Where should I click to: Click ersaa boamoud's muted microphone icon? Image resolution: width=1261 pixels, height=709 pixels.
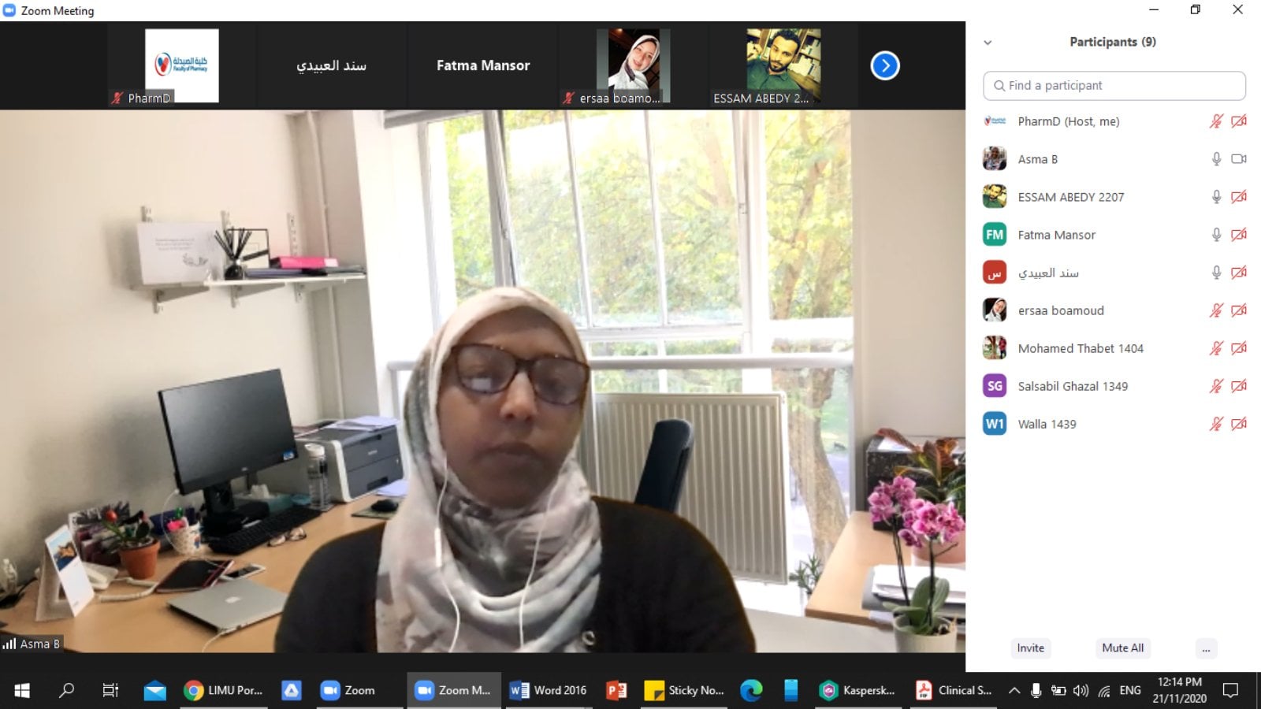[1216, 310]
